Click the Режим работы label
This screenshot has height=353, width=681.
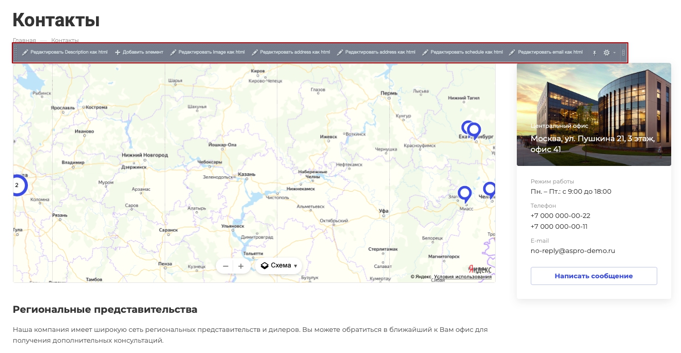(x=552, y=181)
